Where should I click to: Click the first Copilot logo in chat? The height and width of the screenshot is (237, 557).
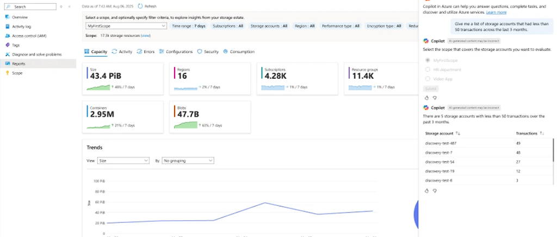426,41
